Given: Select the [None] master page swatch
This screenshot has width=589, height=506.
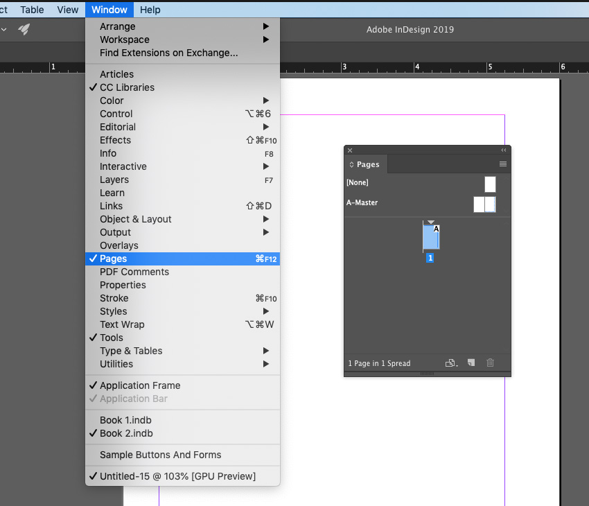Looking at the screenshot, I should 489,184.
